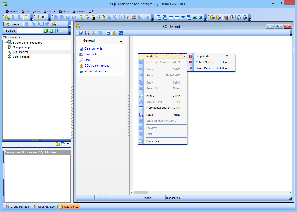Click the Windows toolbar icon in SQL Monitor toolbar

(x=108, y=33)
